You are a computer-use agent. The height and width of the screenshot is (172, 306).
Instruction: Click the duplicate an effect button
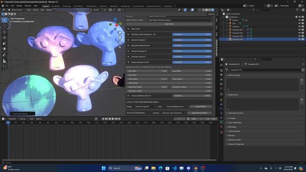click(x=199, y=113)
